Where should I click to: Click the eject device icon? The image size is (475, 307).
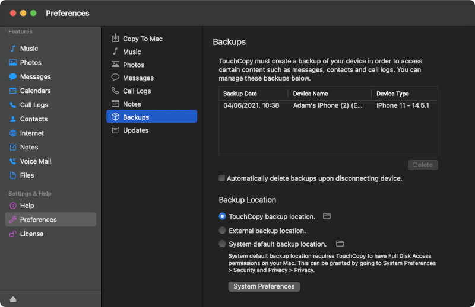[x=13, y=299]
